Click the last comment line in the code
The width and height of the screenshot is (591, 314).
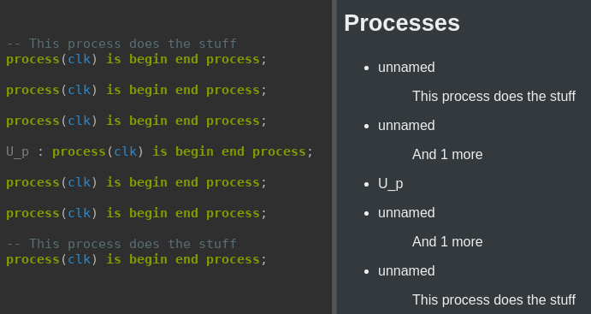(121, 244)
